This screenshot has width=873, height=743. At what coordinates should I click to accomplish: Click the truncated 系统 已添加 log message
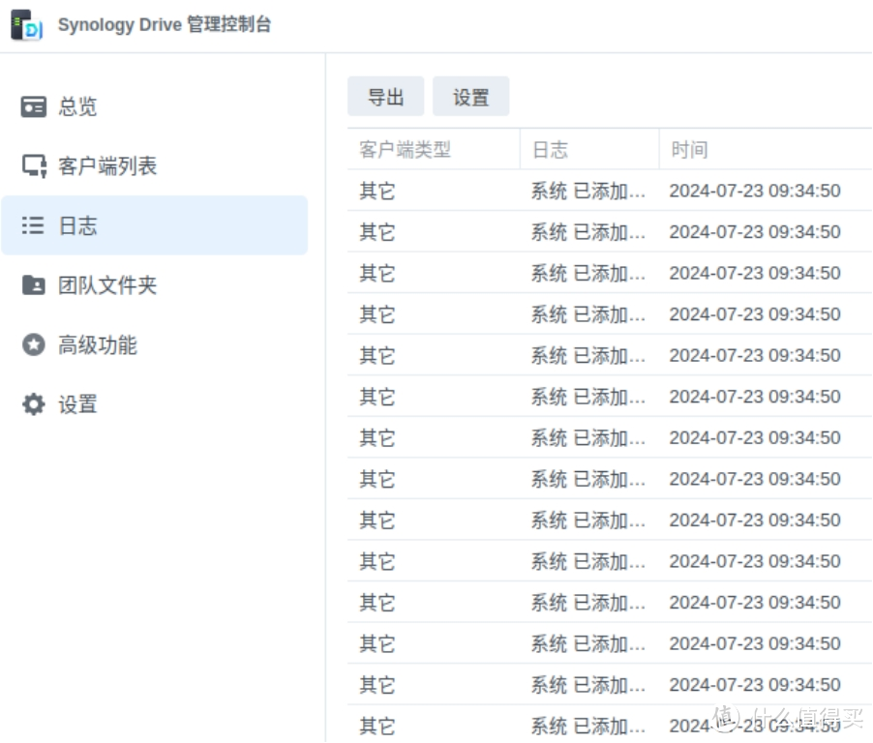(x=589, y=191)
